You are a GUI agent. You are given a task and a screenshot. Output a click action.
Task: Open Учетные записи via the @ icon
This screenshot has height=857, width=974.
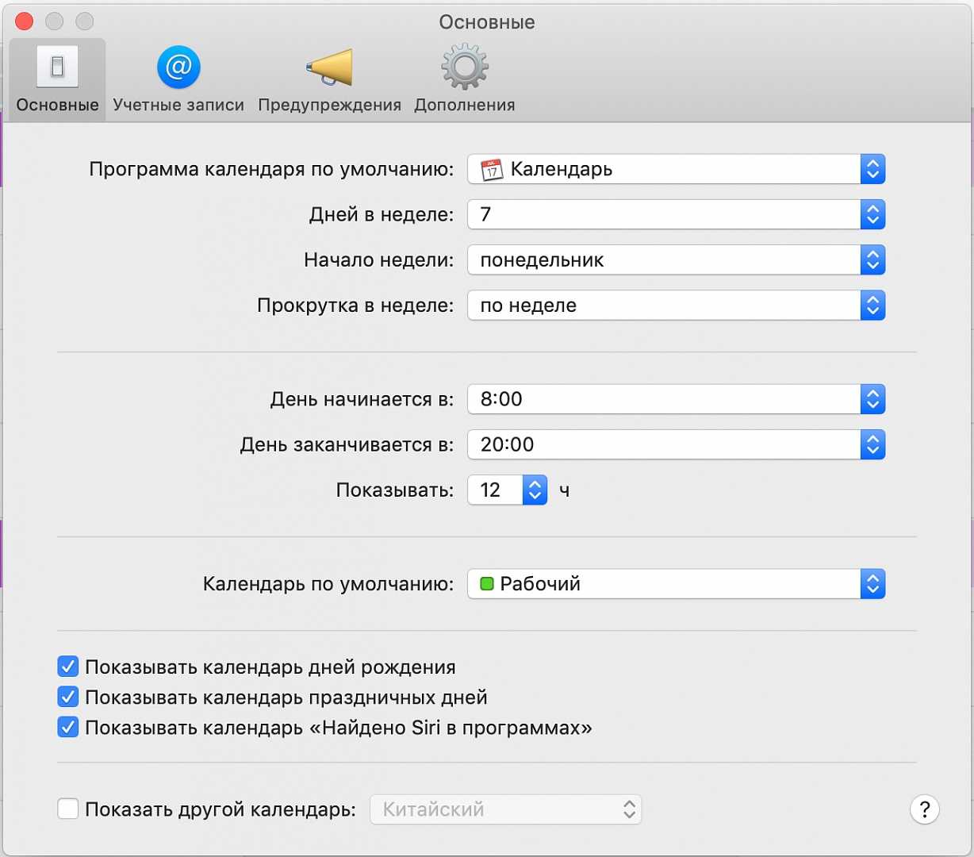pyautogui.click(x=178, y=67)
